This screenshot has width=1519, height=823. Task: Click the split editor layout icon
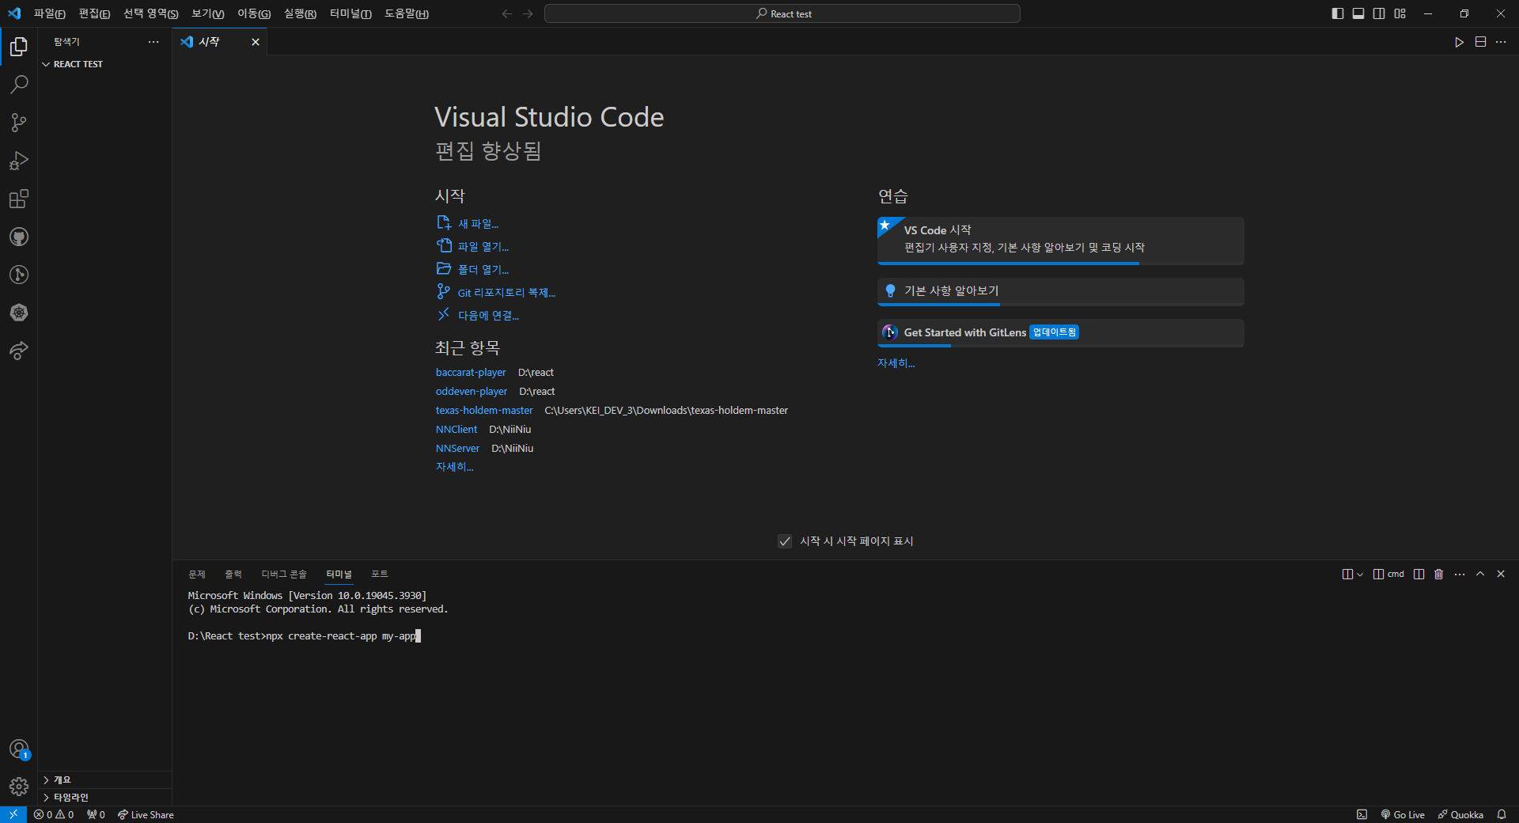point(1480,42)
